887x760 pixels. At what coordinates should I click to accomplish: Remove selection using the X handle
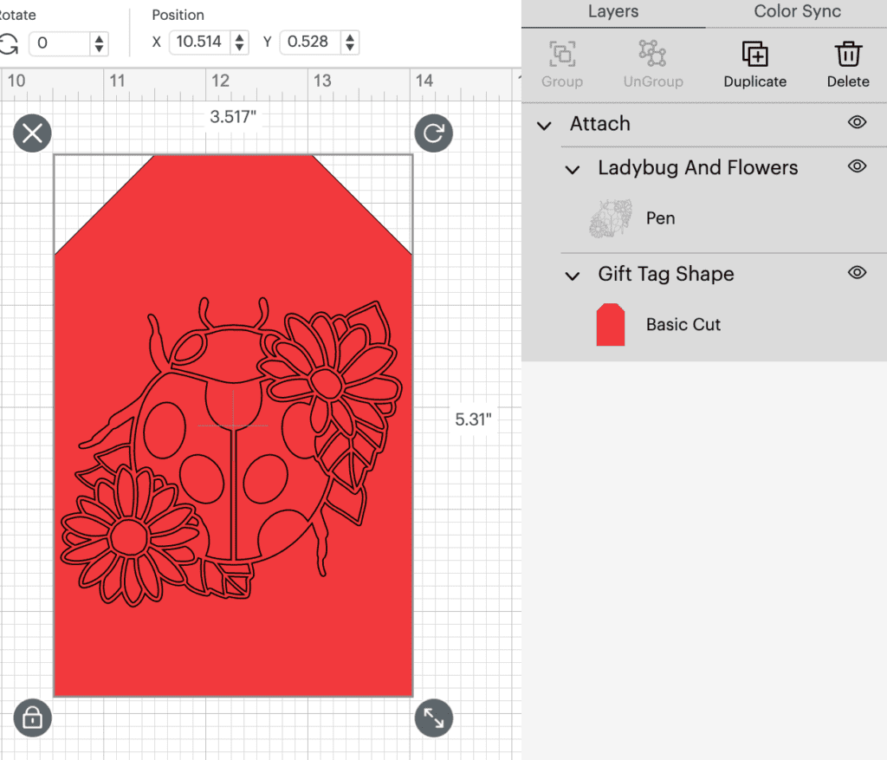pos(32,133)
